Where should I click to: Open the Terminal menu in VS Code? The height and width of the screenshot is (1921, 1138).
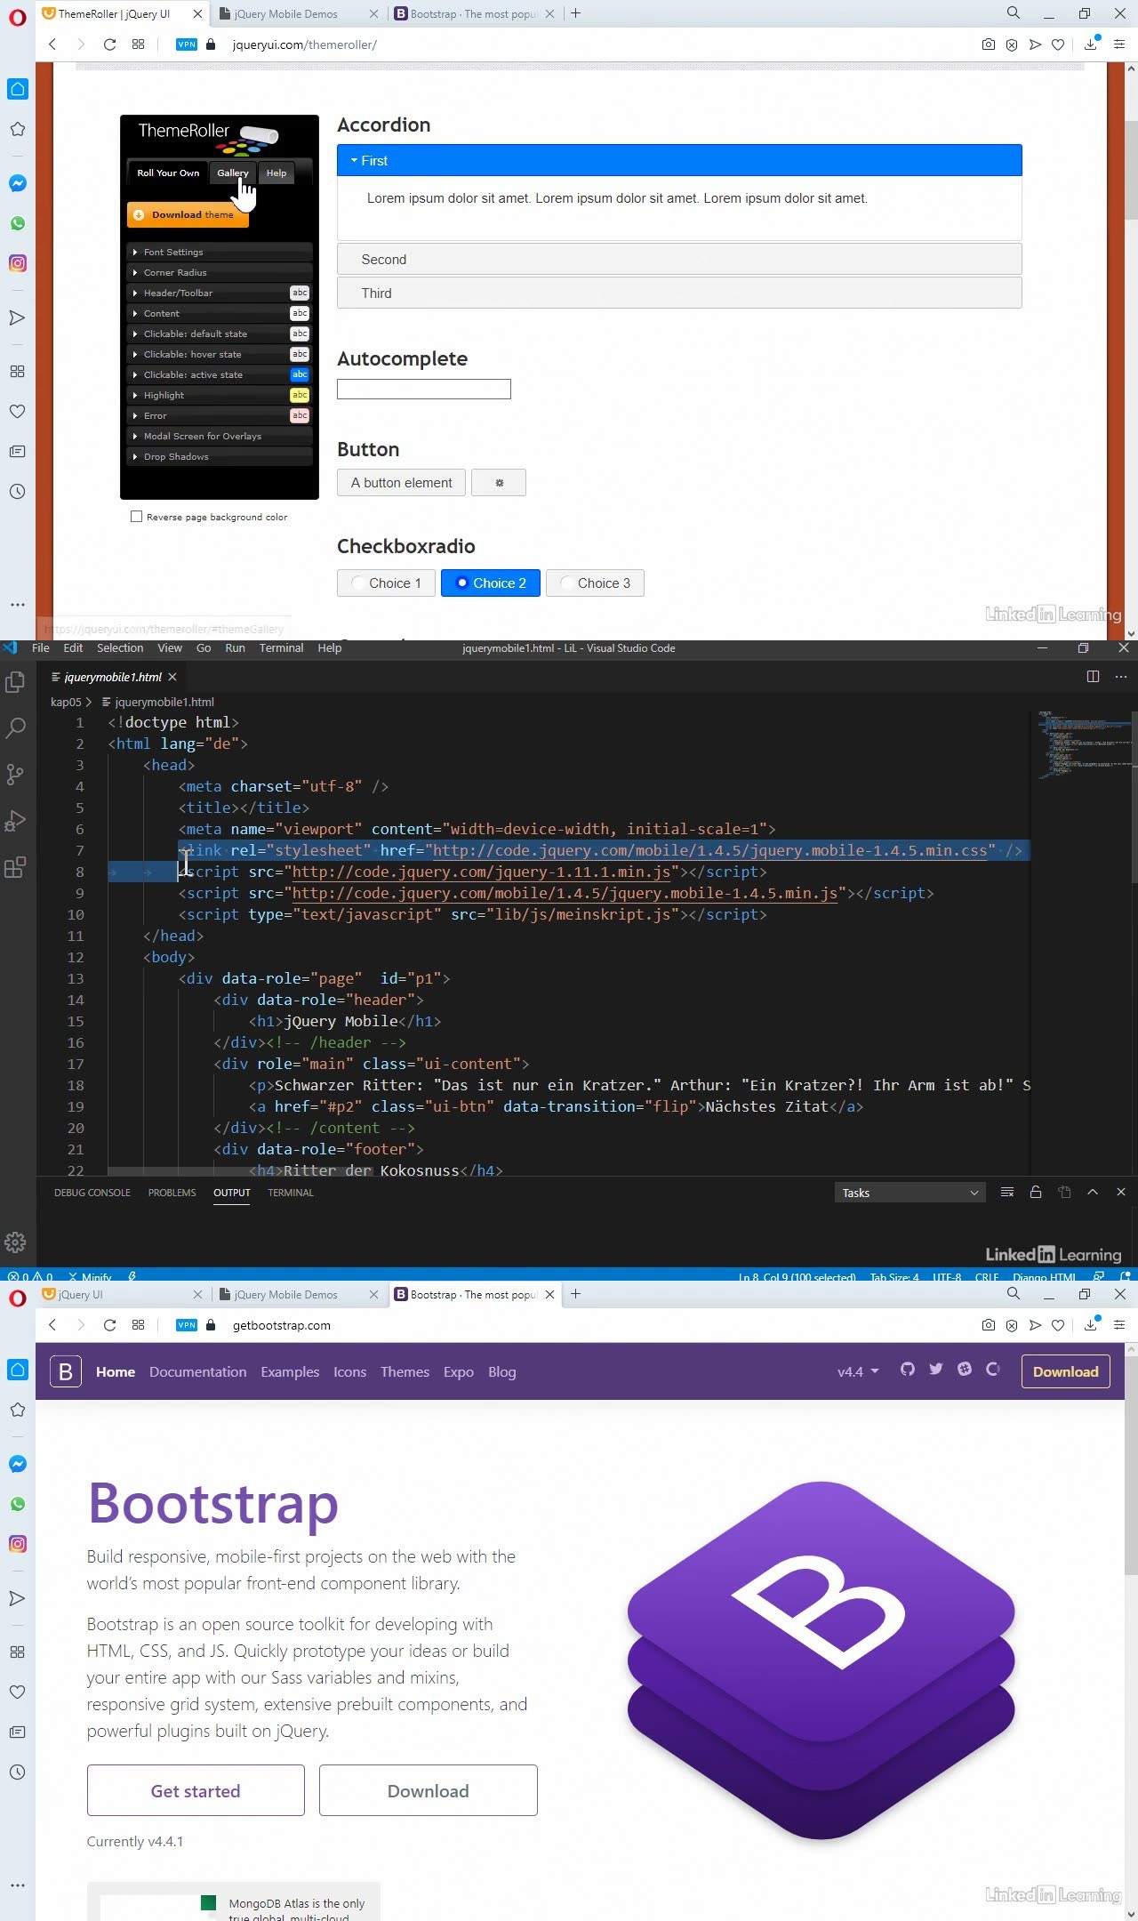281,648
